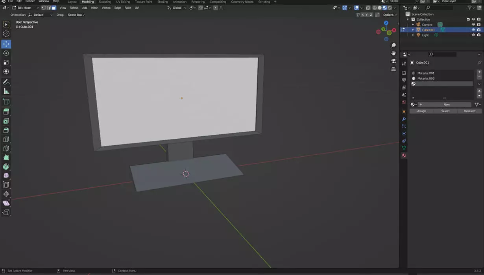
Task: Click the material Select button
Action: (x=445, y=111)
